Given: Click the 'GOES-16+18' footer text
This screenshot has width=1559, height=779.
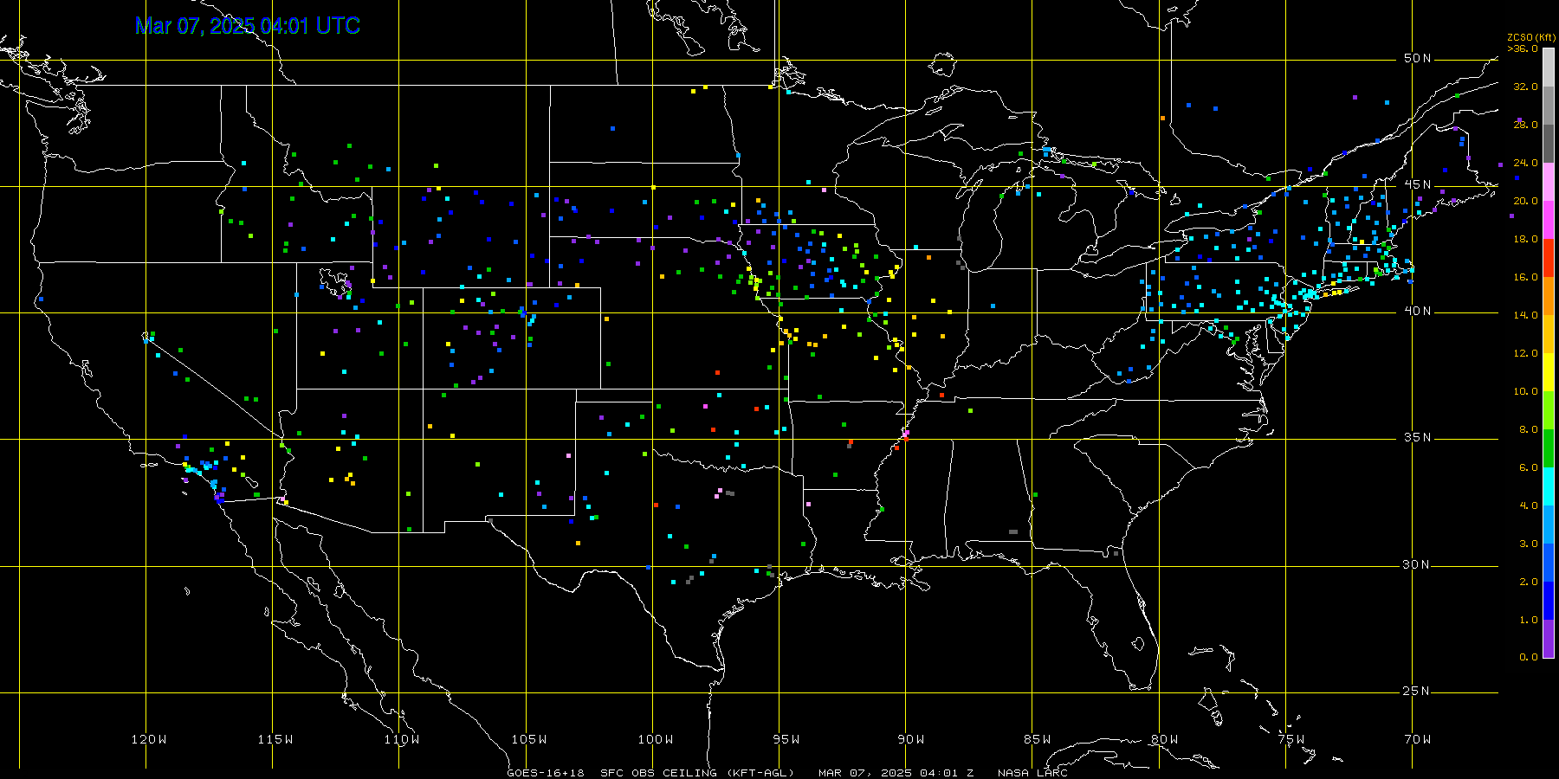Looking at the screenshot, I should point(546,773).
